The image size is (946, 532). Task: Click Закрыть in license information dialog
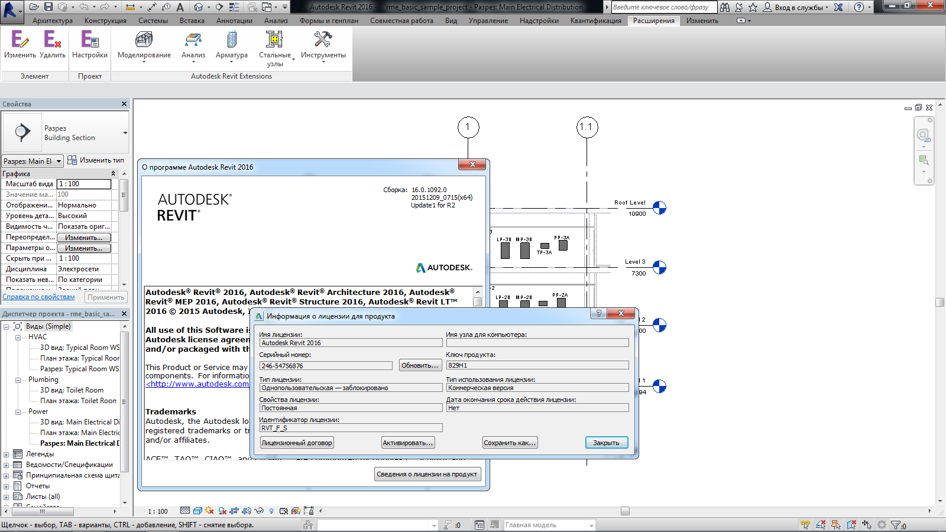click(x=607, y=443)
